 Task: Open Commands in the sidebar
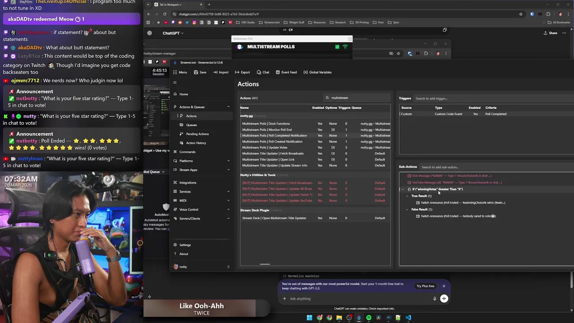point(187,152)
